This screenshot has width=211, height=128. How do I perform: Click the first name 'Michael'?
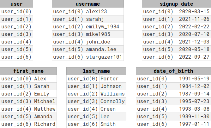45,102
